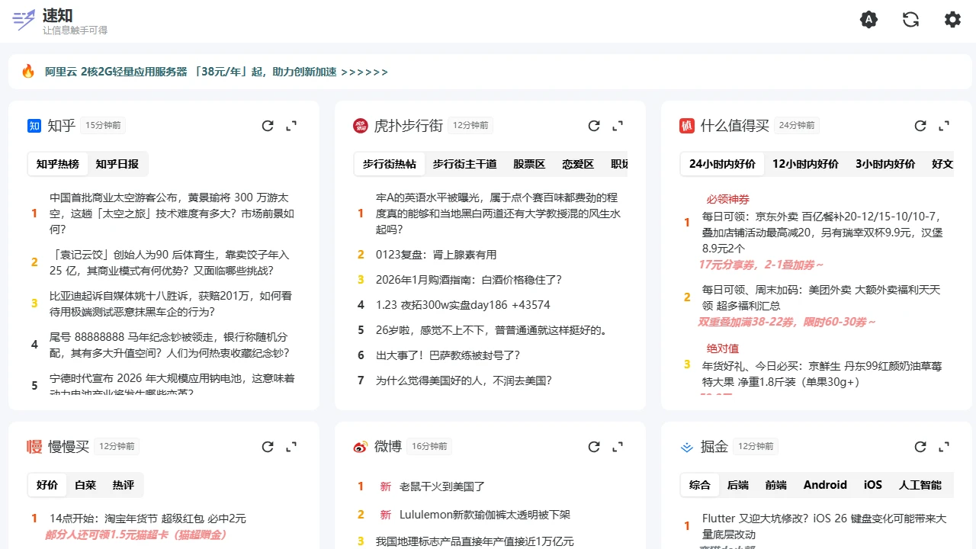This screenshot has width=976, height=549.
Task: Open the Weibo post about Lululemon 瑜伽裤
Action: point(483,515)
